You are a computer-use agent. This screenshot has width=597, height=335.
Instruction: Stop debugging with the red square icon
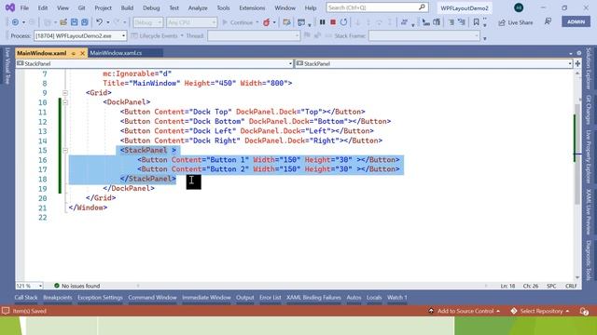333,22
